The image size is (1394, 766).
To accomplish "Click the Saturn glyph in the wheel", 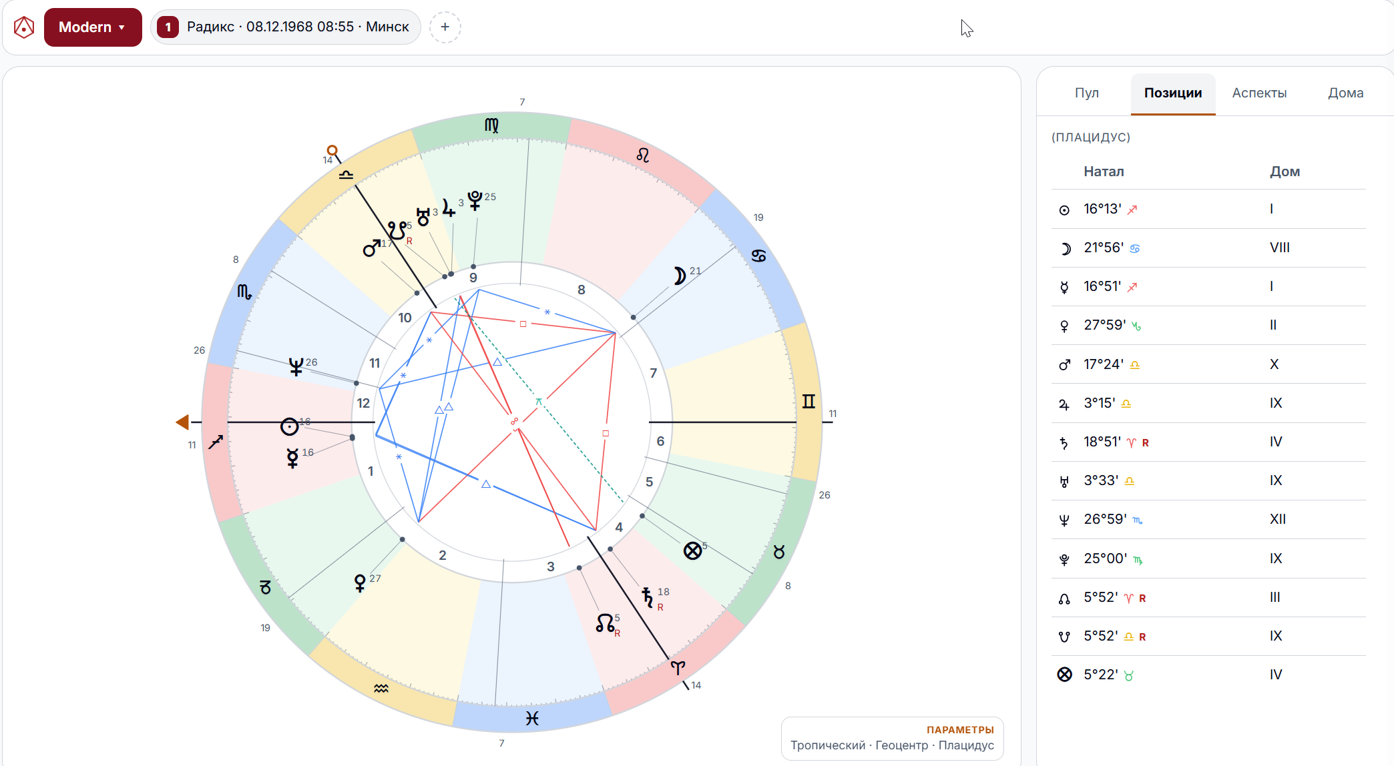I will click(x=647, y=597).
